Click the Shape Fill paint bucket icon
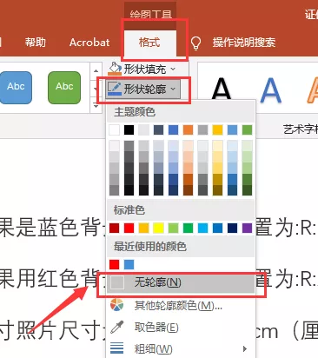The width and height of the screenshot is (318, 358). [x=115, y=69]
